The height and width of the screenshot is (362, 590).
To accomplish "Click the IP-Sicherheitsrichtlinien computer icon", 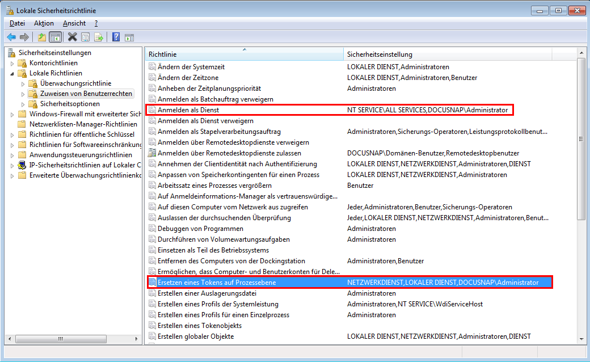I will click(23, 165).
